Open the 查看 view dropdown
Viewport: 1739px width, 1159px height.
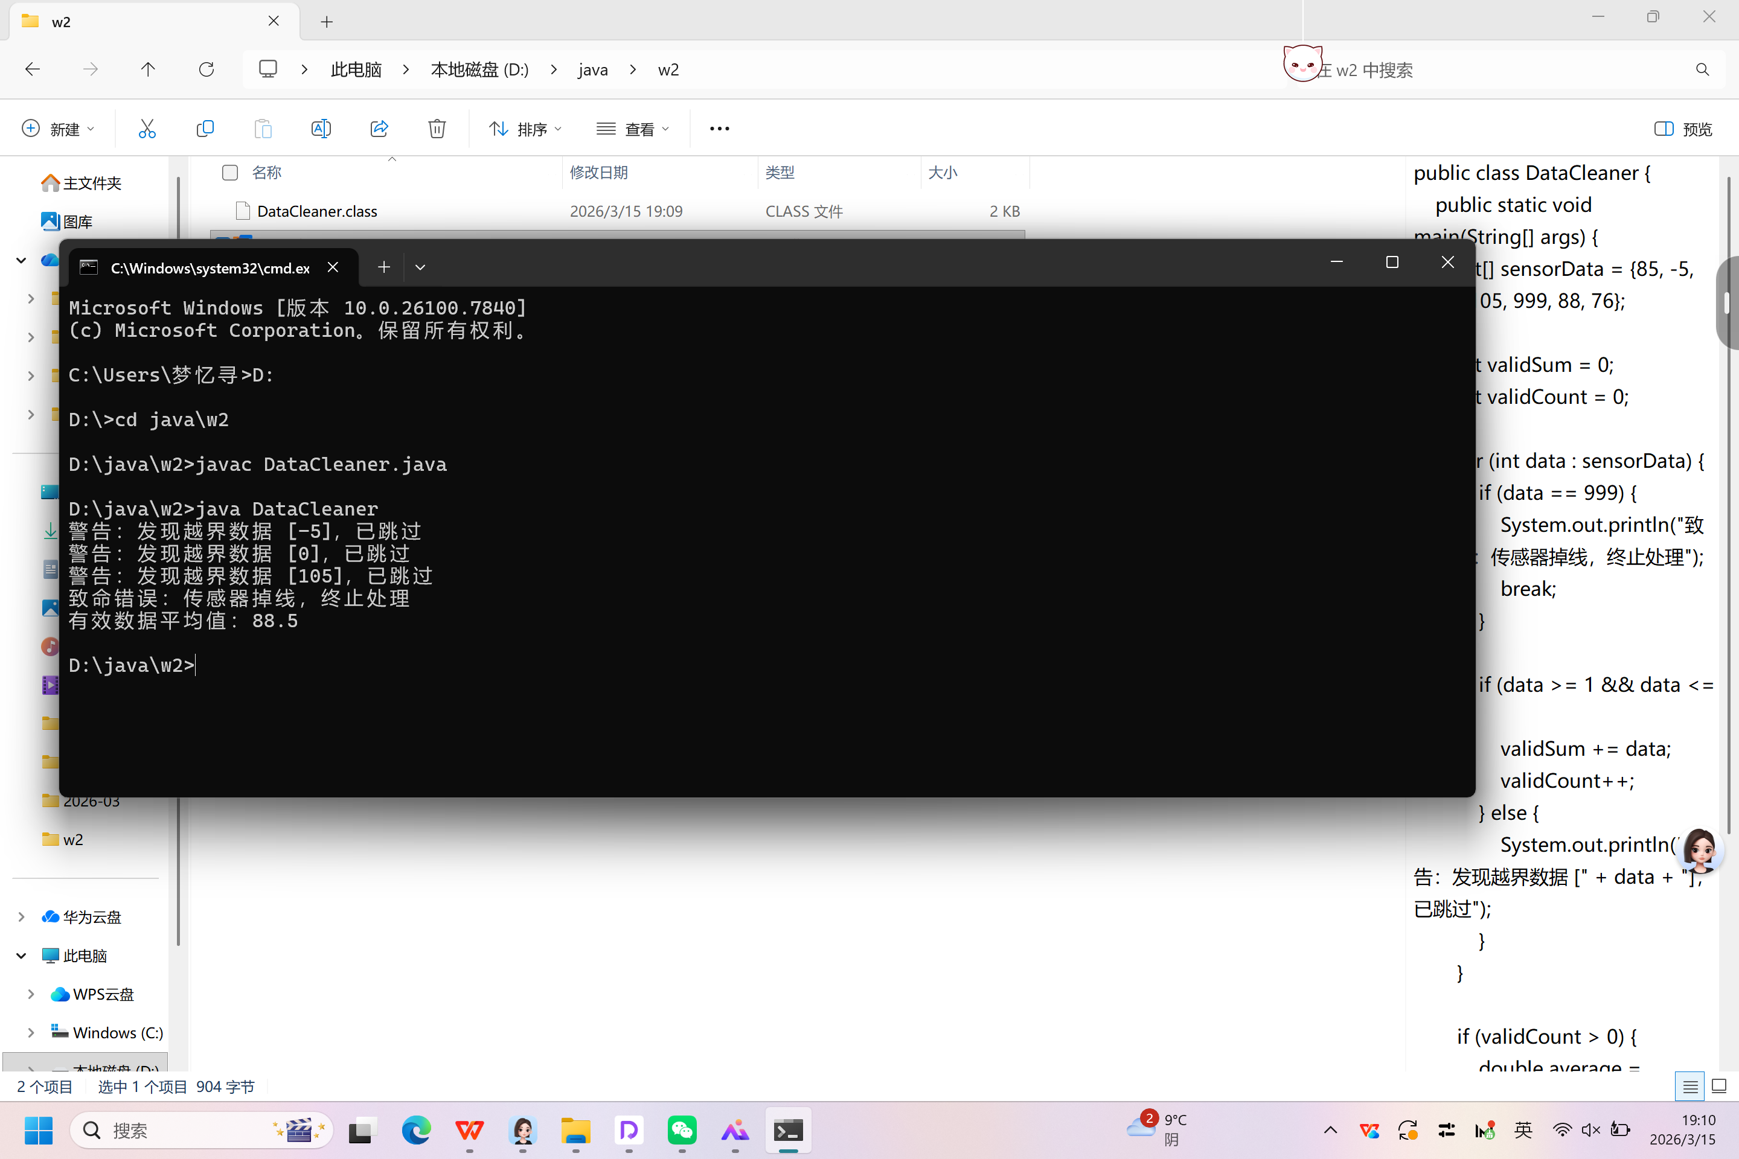633,129
